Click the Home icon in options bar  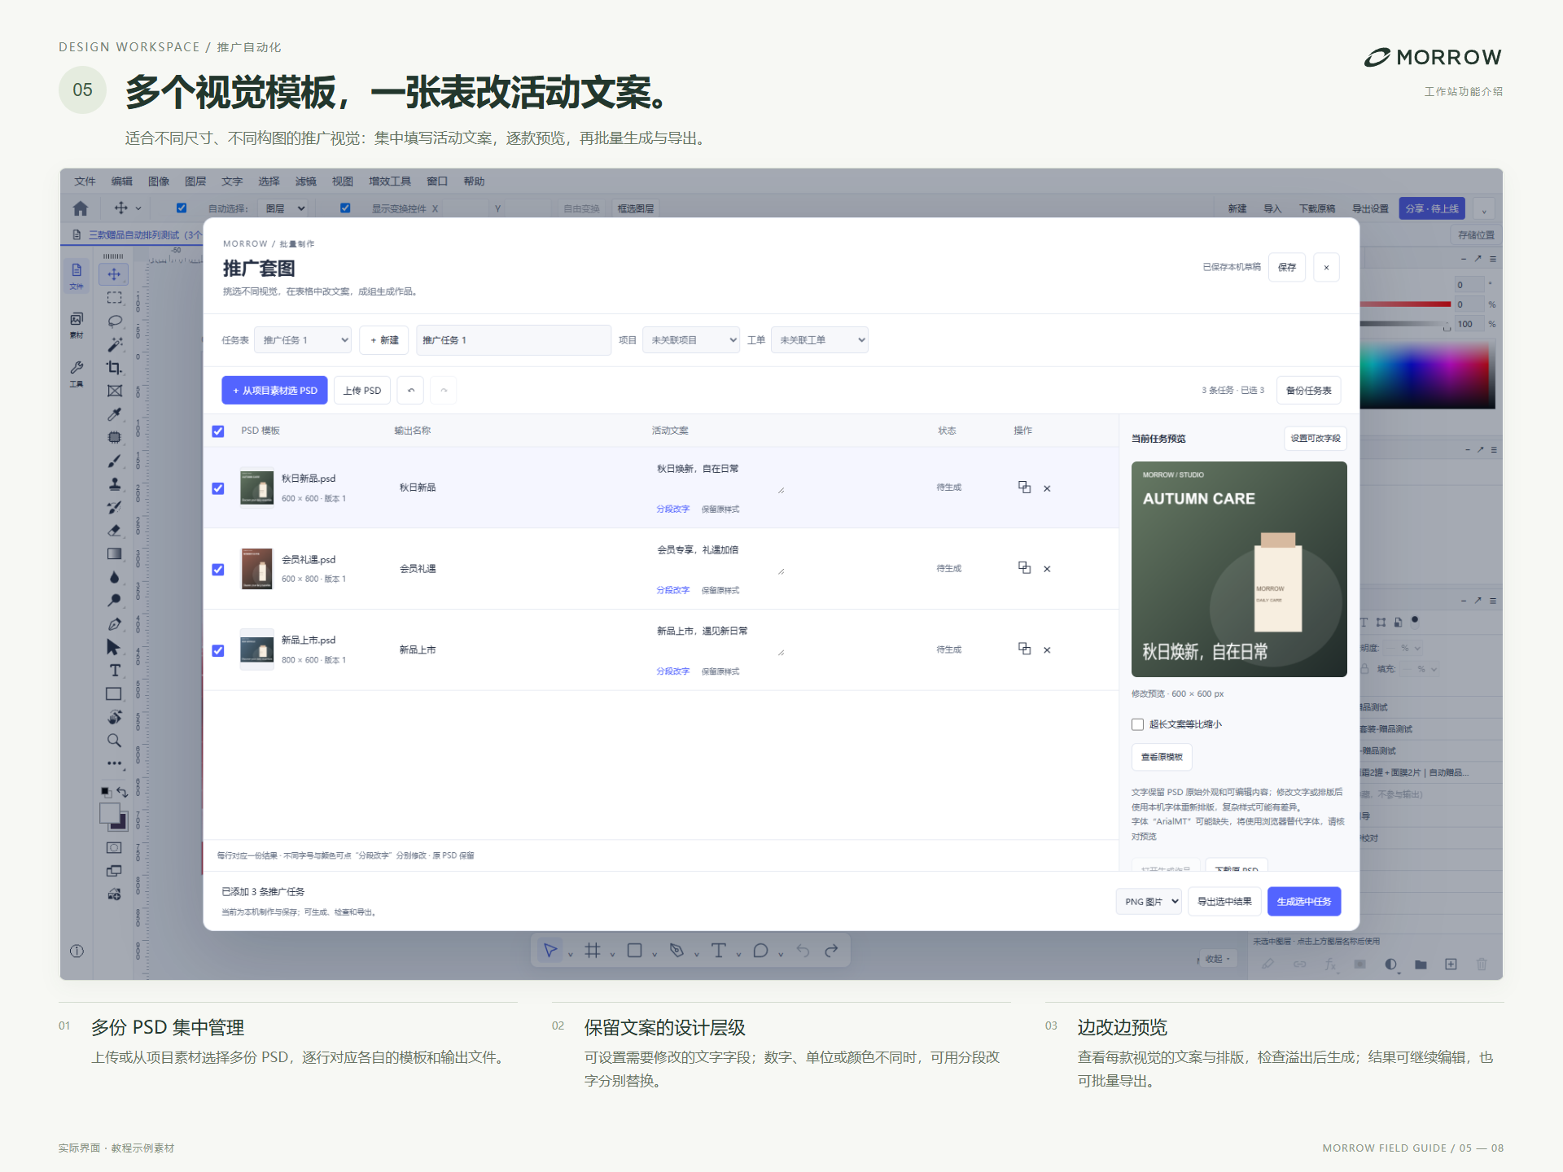(x=80, y=208)
